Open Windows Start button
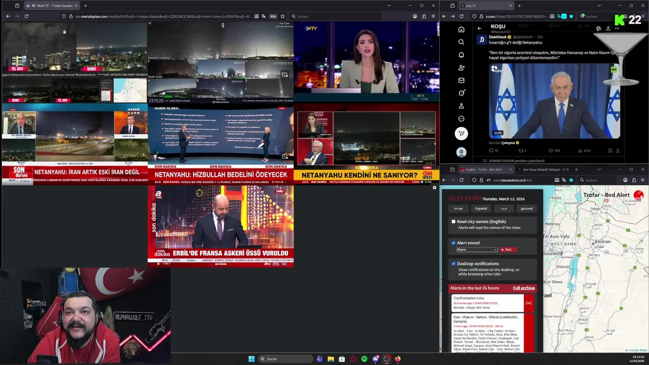 [x=251, y=359]
